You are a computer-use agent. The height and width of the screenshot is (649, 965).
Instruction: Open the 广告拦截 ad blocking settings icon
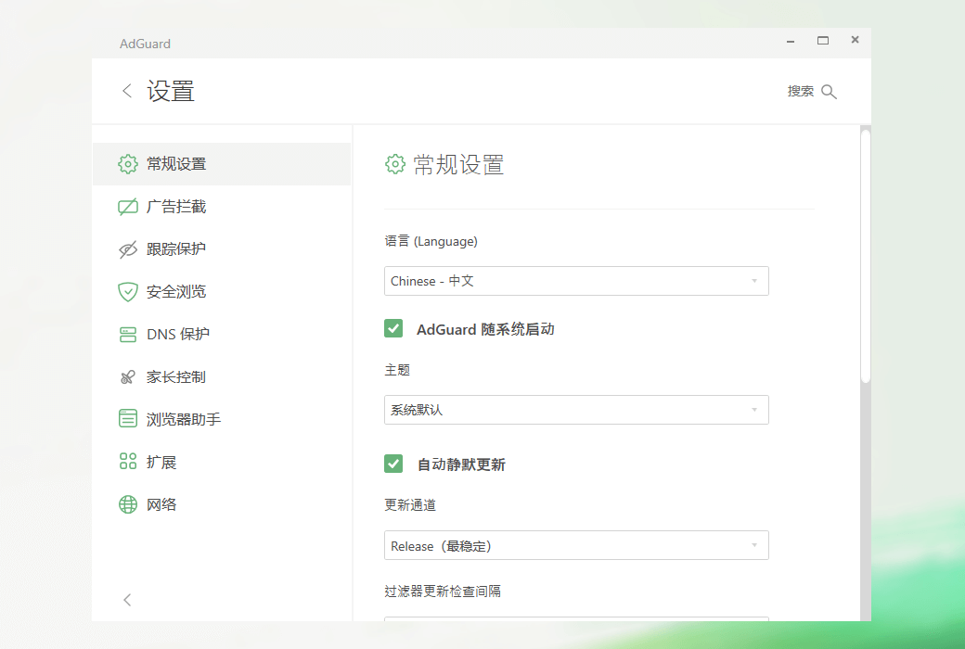point(128,206)
